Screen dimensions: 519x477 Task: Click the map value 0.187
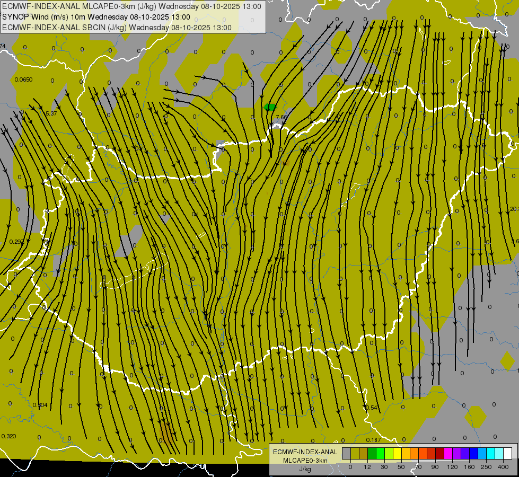click(x=373, y=440)
